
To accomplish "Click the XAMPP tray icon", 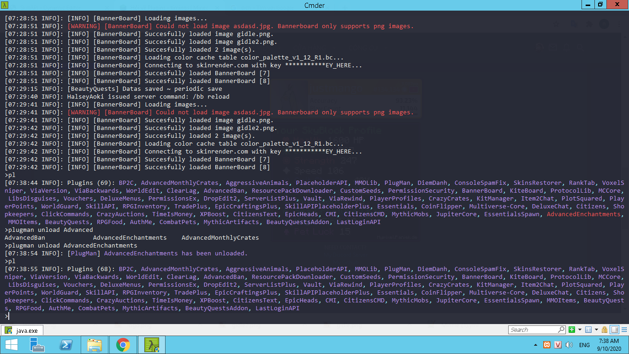I will tap(547, 345).
